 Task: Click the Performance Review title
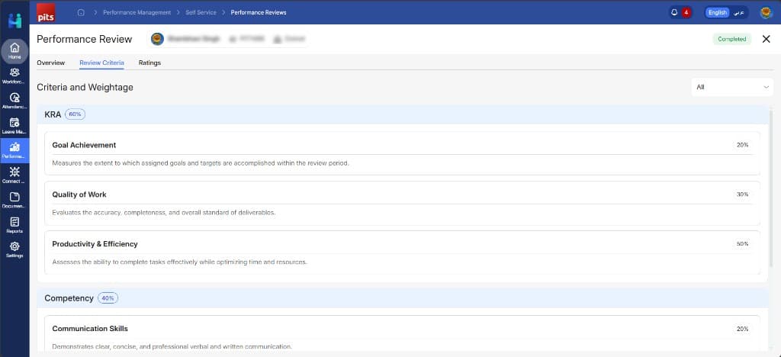pos(84,39)
